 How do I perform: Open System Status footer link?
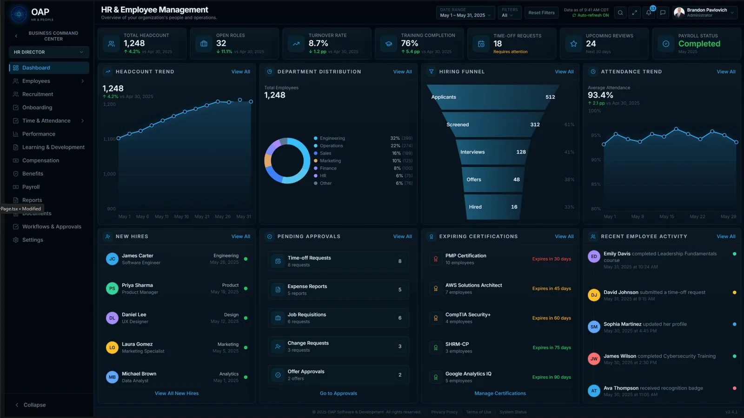[x=513, y=412]
